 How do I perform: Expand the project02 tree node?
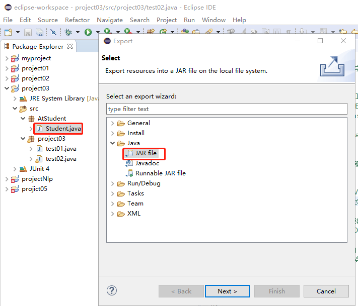tap(7, 78)
